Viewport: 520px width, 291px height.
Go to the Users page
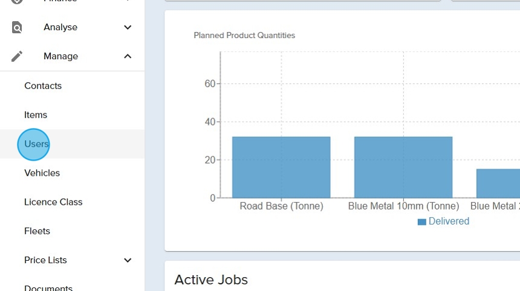pyautogui.click(x=36, y=144)
